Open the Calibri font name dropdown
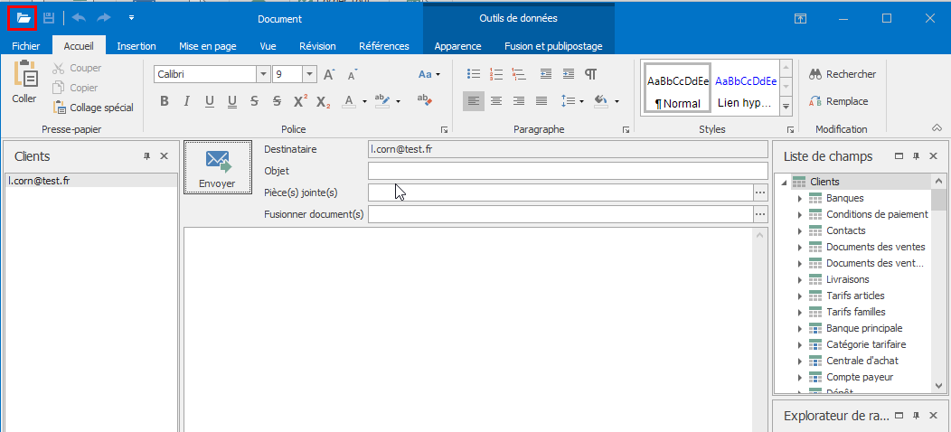Viewport: 951px width, 432px height. click(263, 74)
